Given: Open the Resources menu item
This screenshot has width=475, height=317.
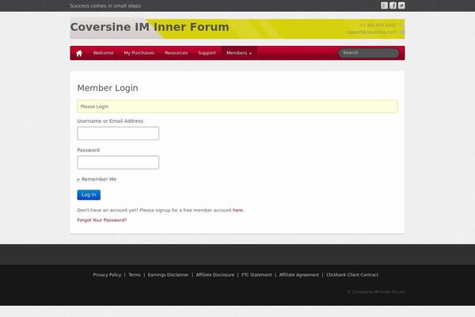Looking at the screenshot, I should tap(177, 53).
